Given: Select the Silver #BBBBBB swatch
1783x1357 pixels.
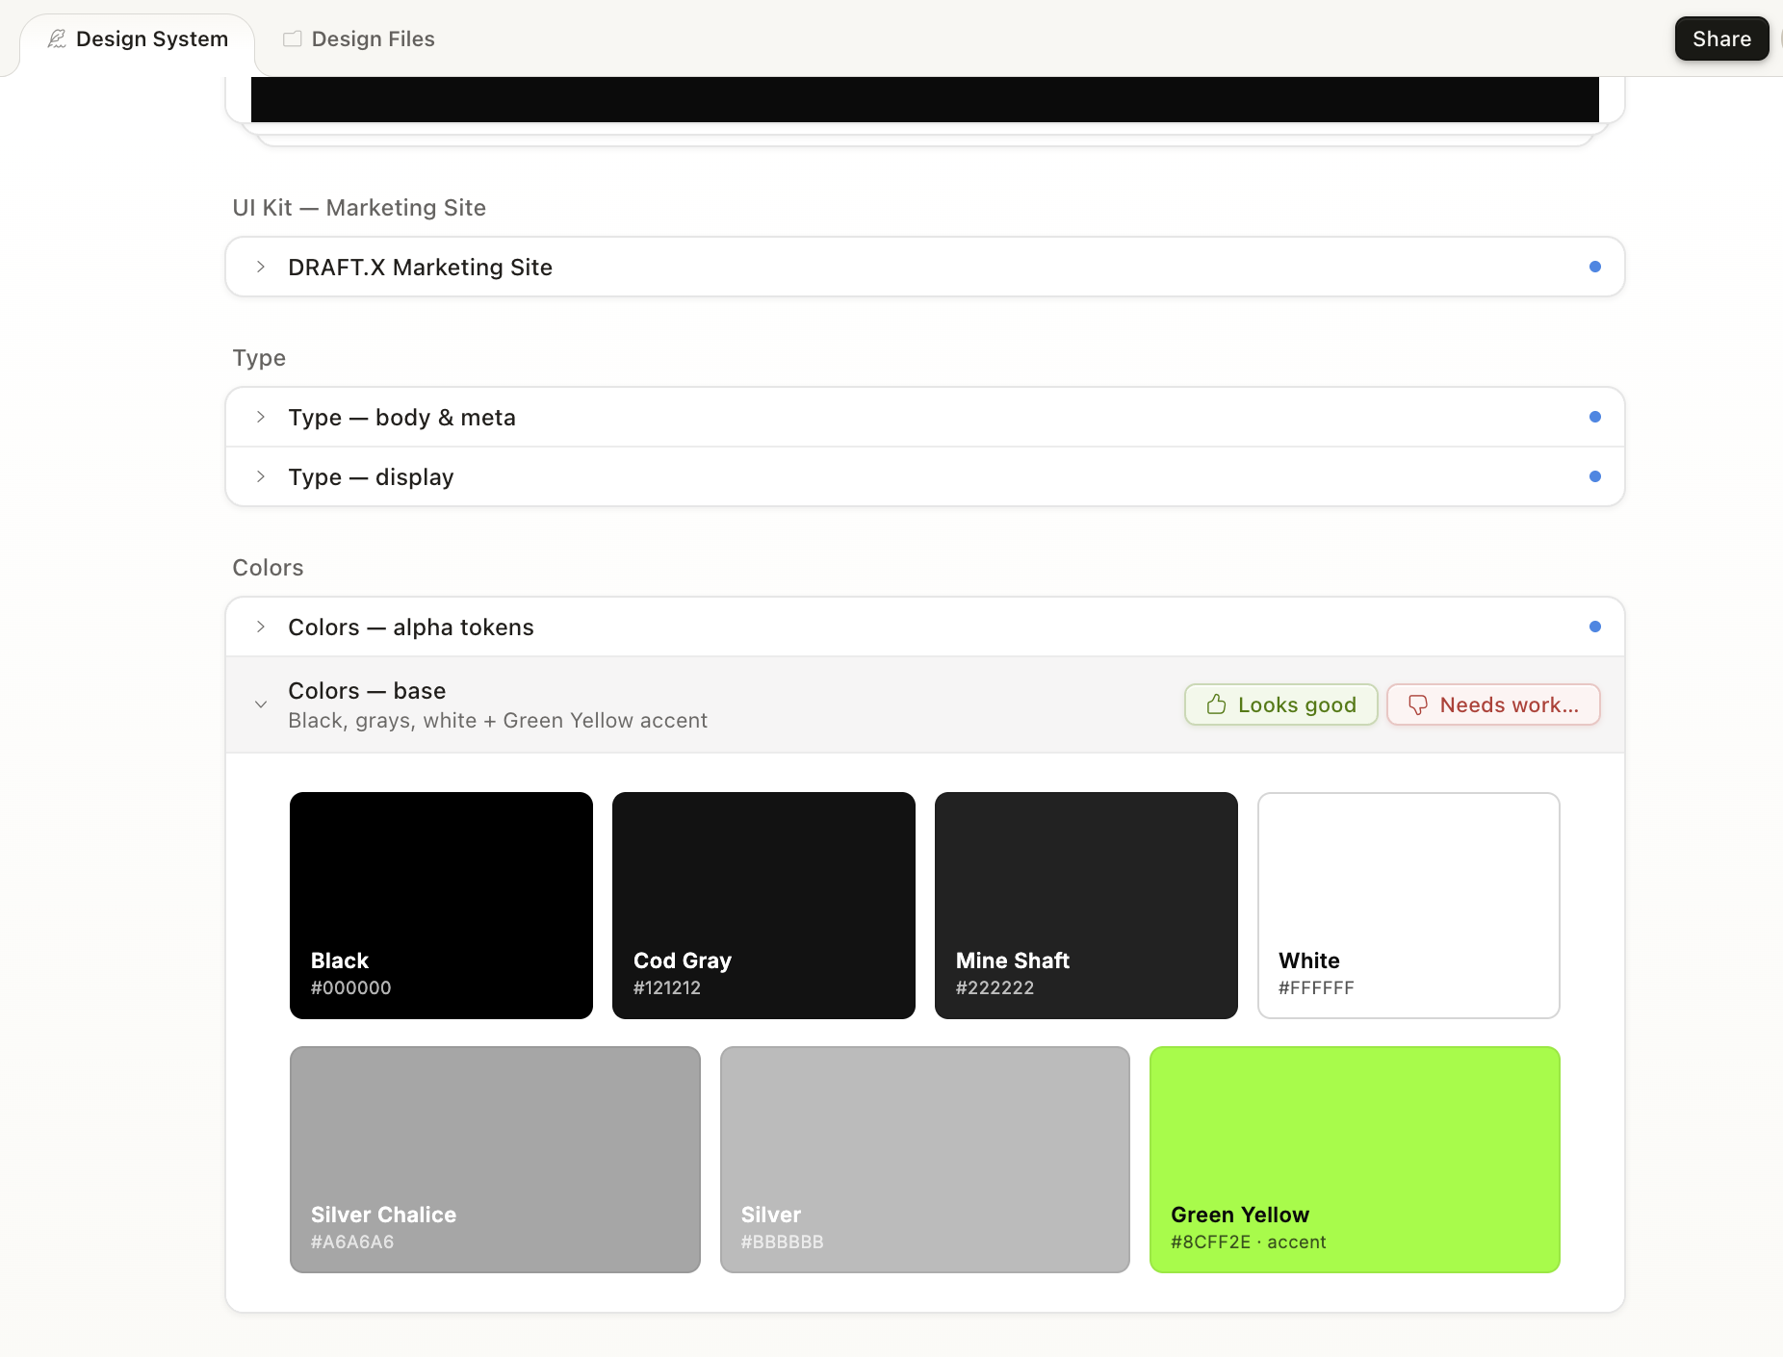Looking at the screenshot, I should point(925,1160).
